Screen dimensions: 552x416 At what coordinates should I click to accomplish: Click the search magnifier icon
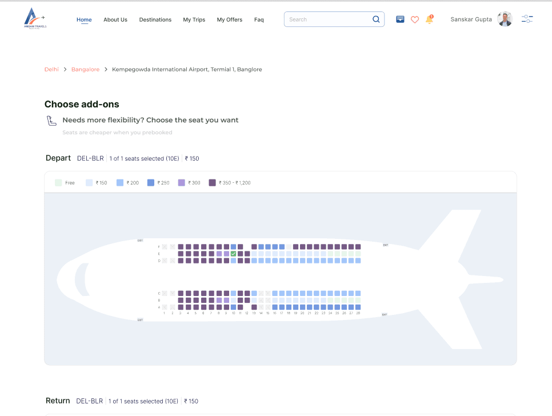(x=376, y=19)
